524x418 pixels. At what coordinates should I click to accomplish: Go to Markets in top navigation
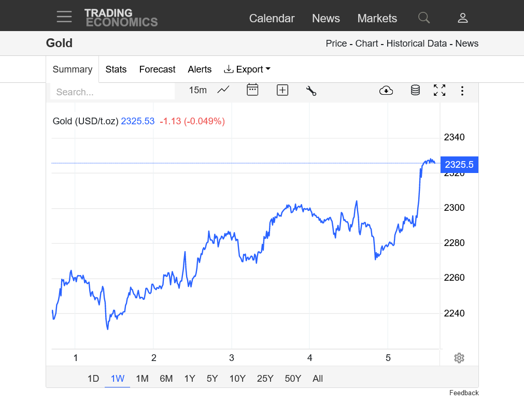point(377,18)
